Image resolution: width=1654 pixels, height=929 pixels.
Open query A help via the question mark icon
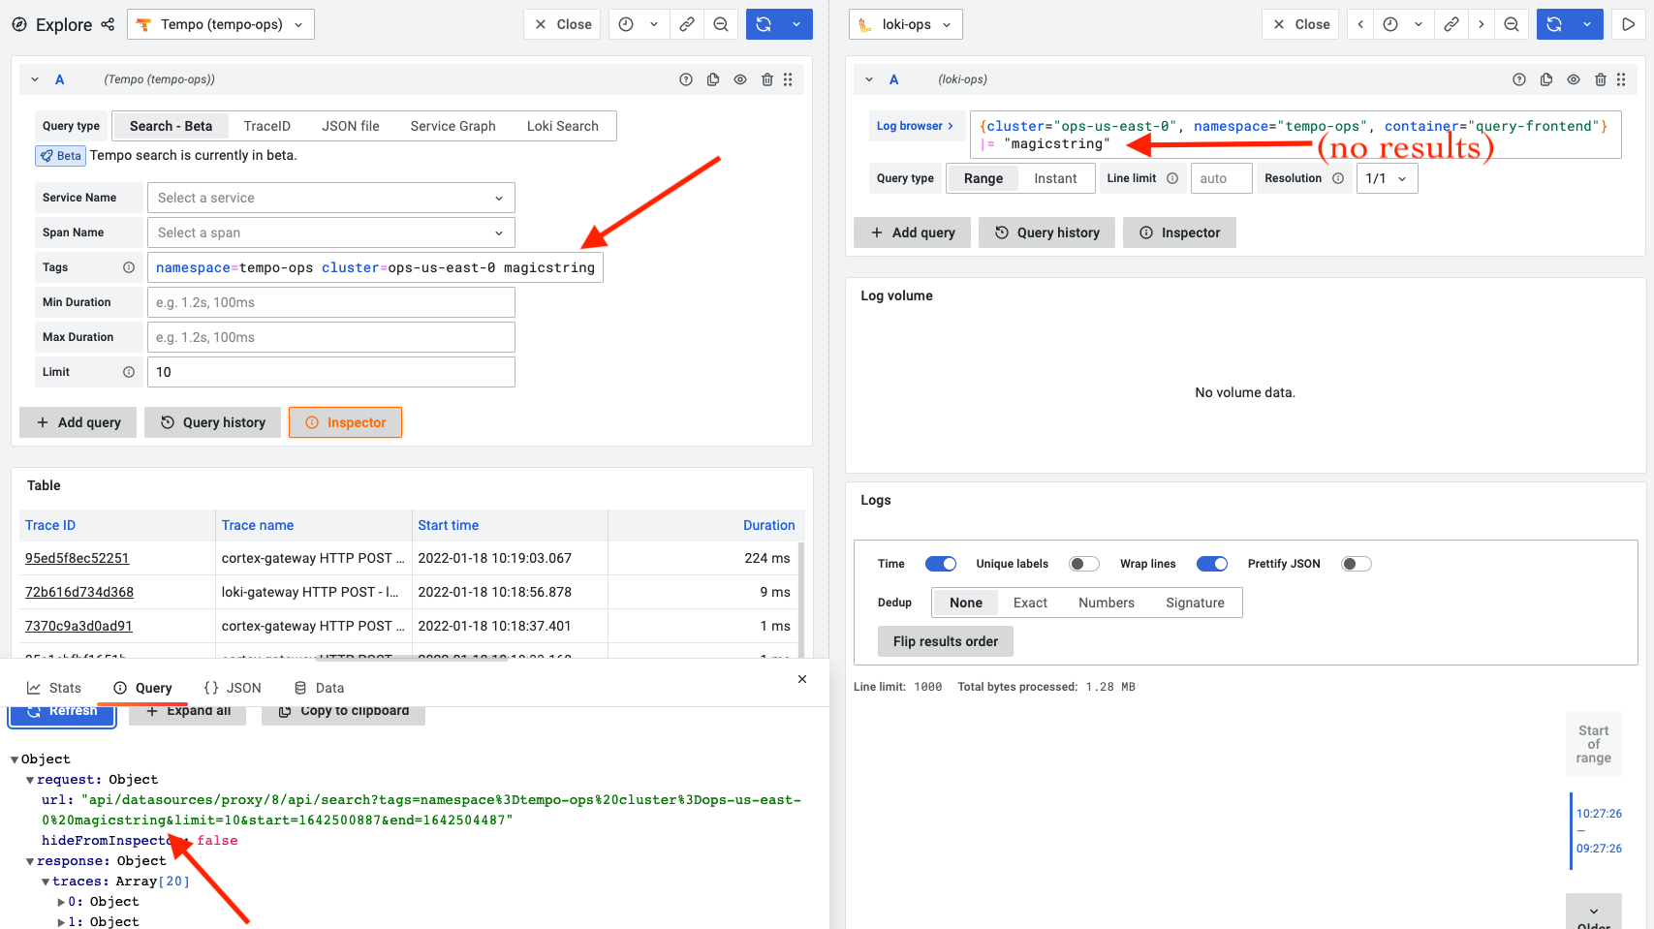(686, 78)
